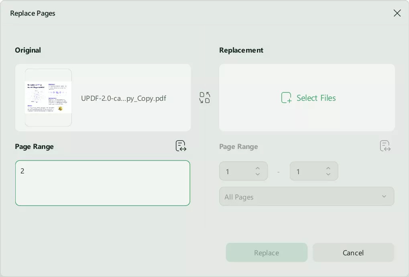Image resolution: width=409 pixels, height=277 pixels.
Task: Click the page range input containing 2
Action: click(x=102, y=183)
